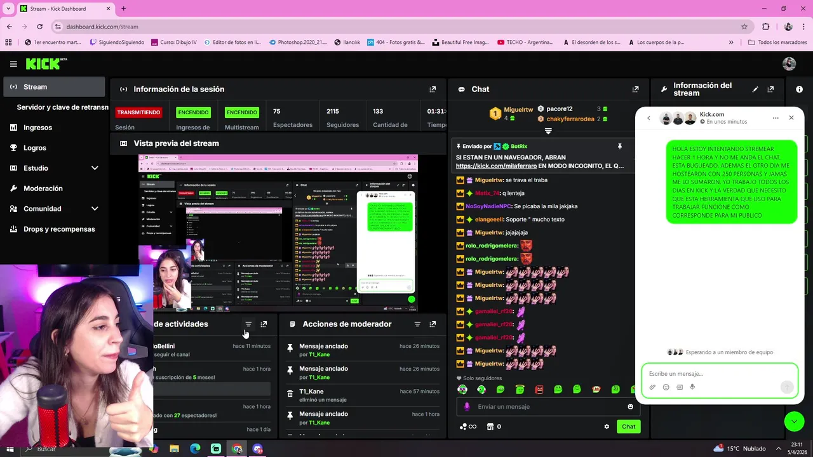813x457 pixels.
Task: Pop out Información del stream panel
Action: (770, 89)
